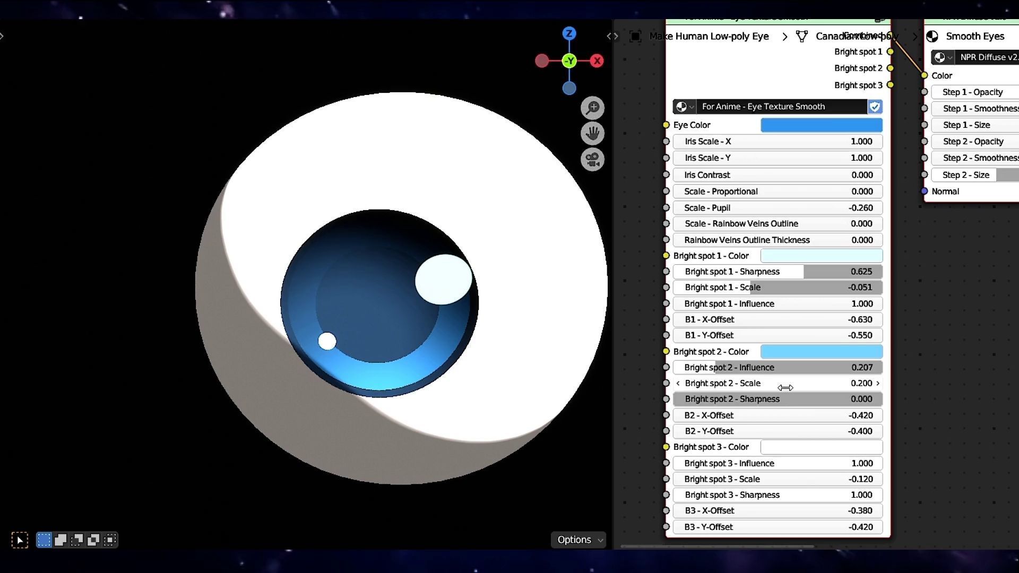The height and width of the screenshot is (573, 1019).
Task: Open the Options dropdown in viewport
Action: 579,540
